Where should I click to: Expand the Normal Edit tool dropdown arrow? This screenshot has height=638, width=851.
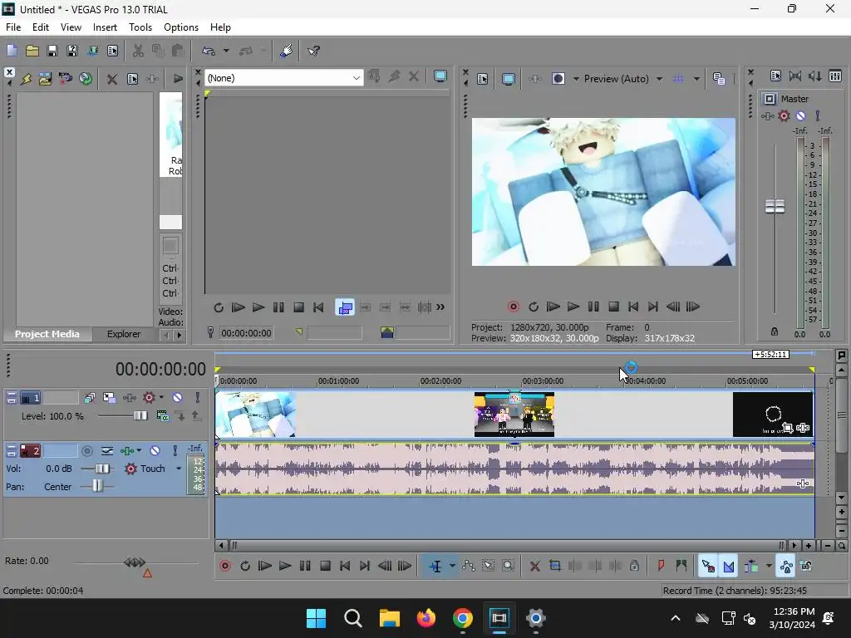tap(452, 567)
